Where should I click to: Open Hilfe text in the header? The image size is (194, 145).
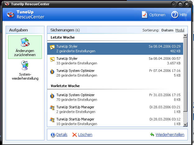coord(183,15)
